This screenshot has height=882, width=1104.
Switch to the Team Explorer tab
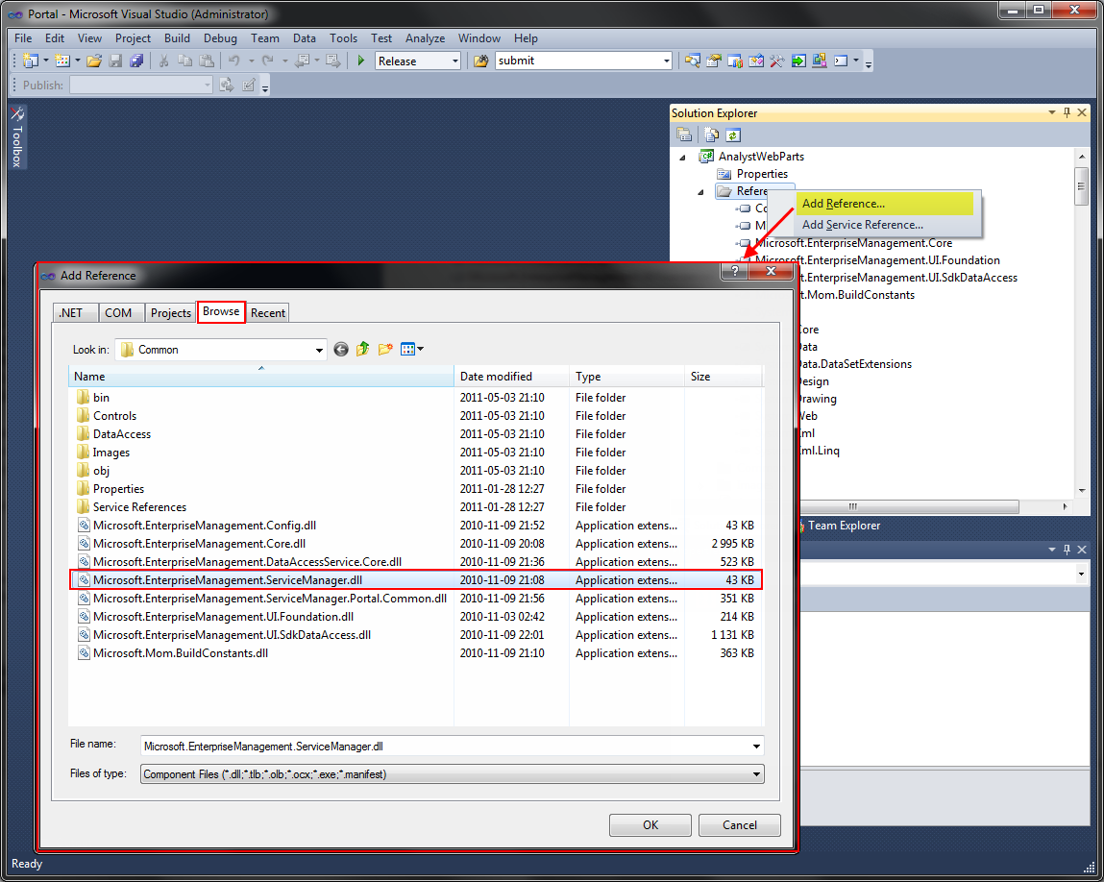point(844,526)
